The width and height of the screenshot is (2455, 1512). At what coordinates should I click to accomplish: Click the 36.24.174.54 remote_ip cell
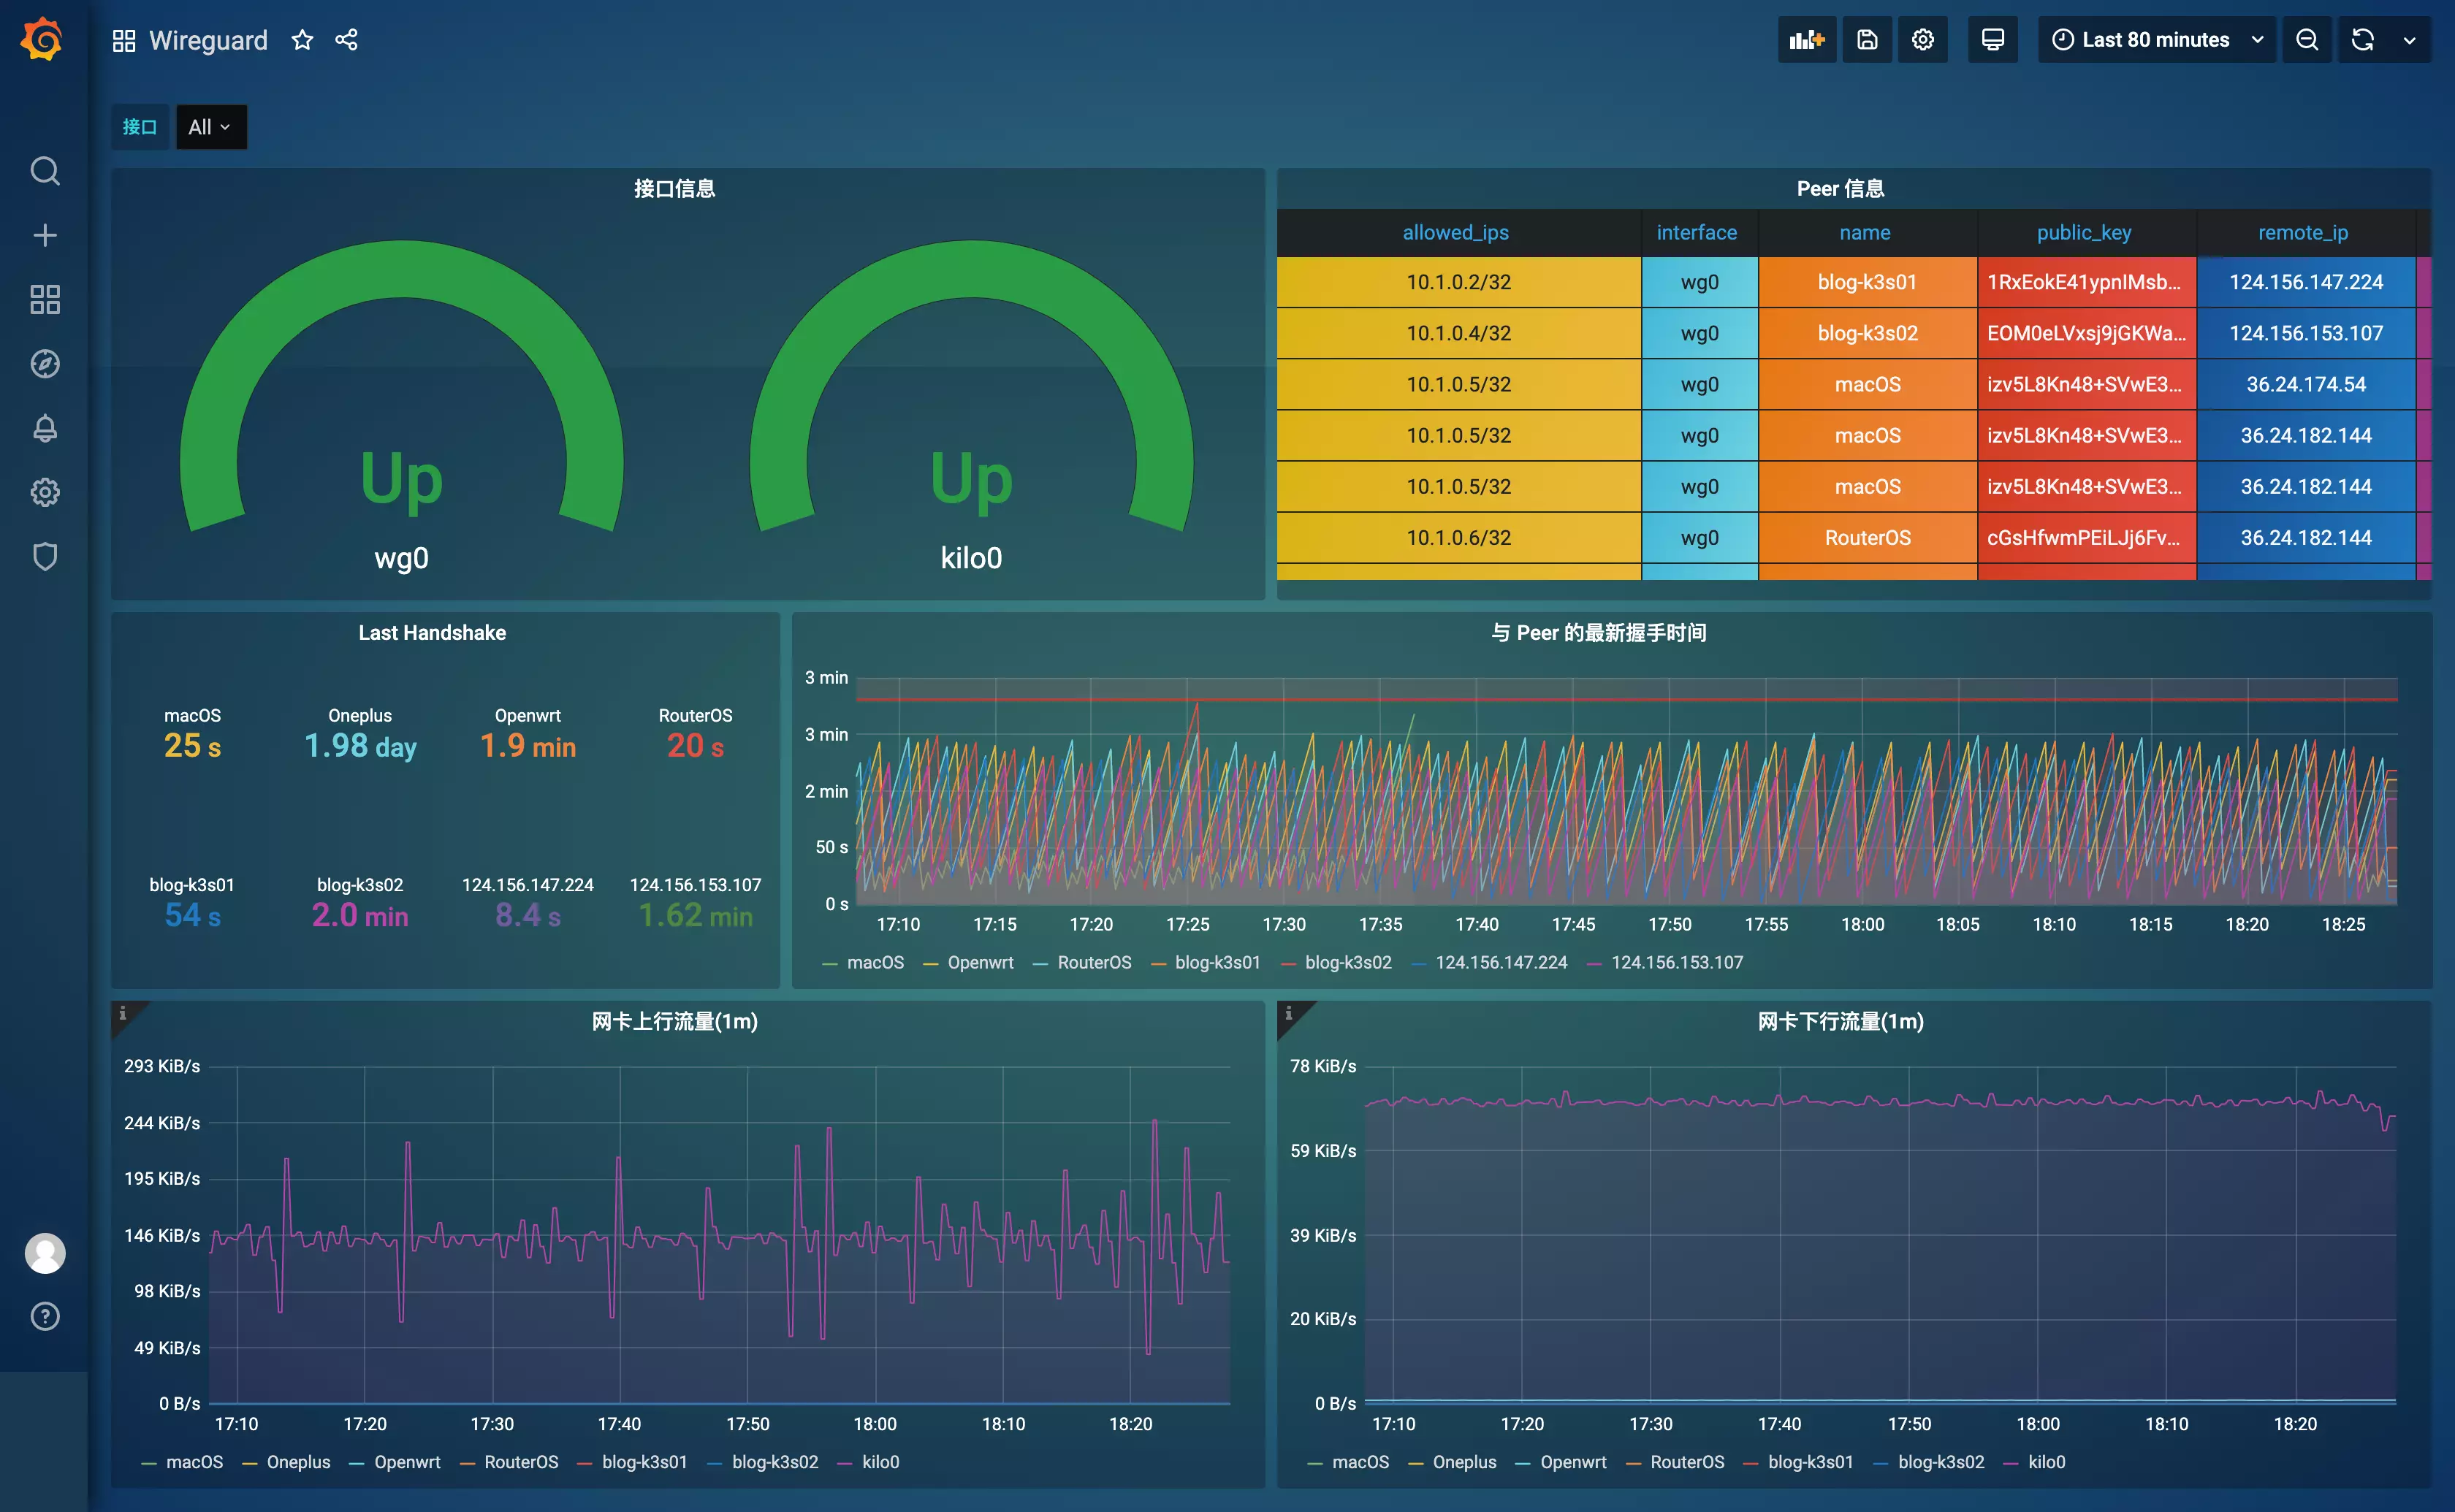2305,384
